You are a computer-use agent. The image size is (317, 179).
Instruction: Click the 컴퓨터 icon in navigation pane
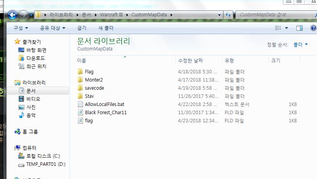(17, 148)
